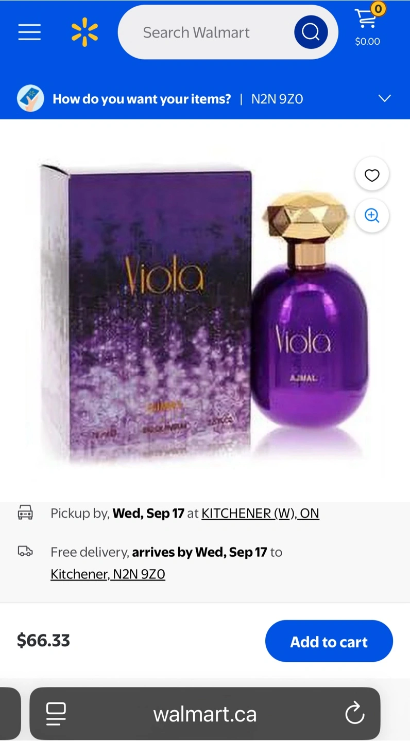410x741 pixels.
Task: Select the N2N 9Z0 postal code in header
Action: [277, 99]
